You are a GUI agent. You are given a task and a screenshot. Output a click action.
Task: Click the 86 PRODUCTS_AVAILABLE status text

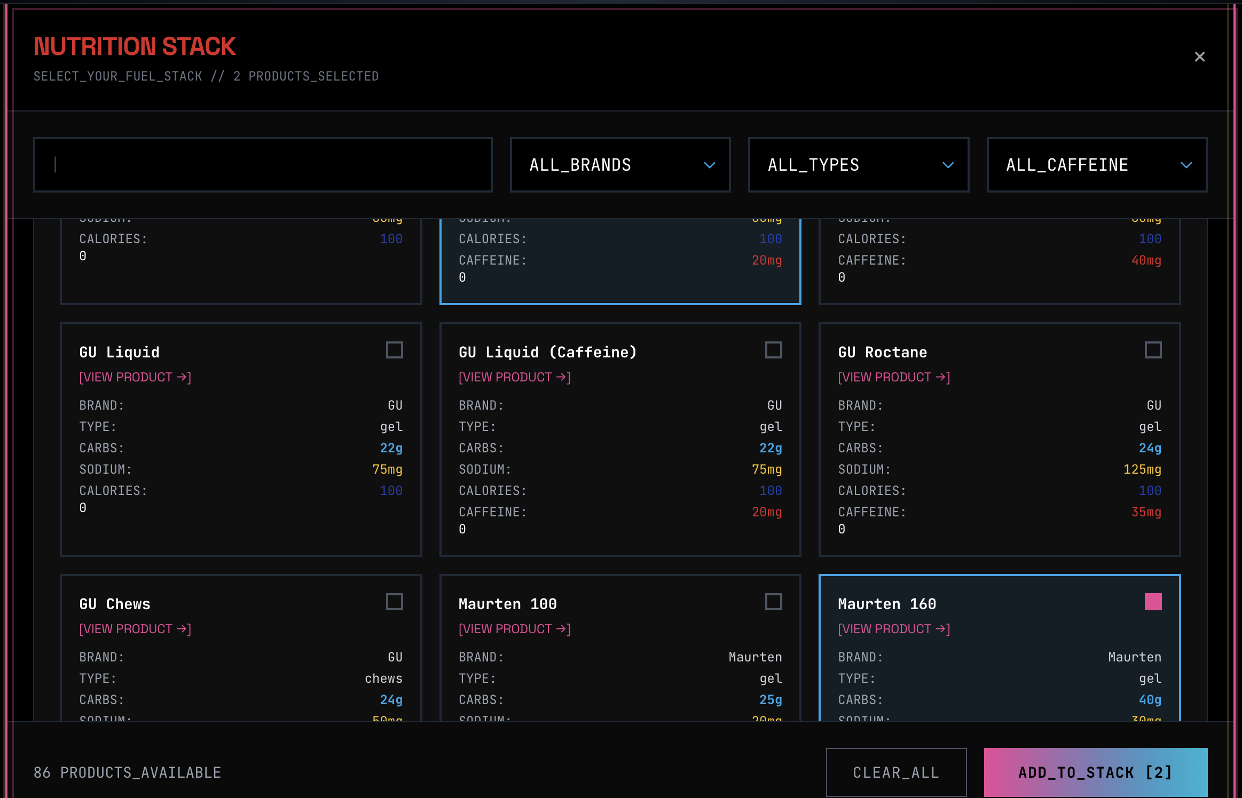pos(128,772)
